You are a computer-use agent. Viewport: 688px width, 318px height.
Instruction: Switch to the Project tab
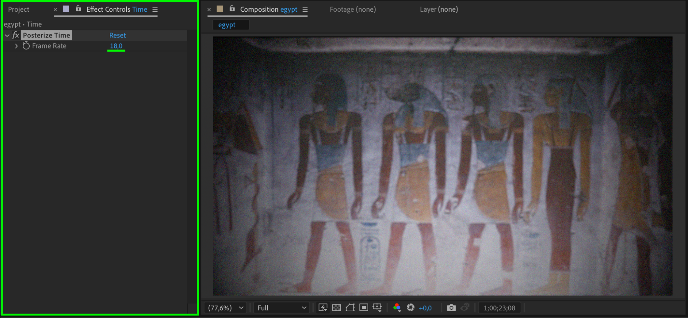click(x=19, y=10)
